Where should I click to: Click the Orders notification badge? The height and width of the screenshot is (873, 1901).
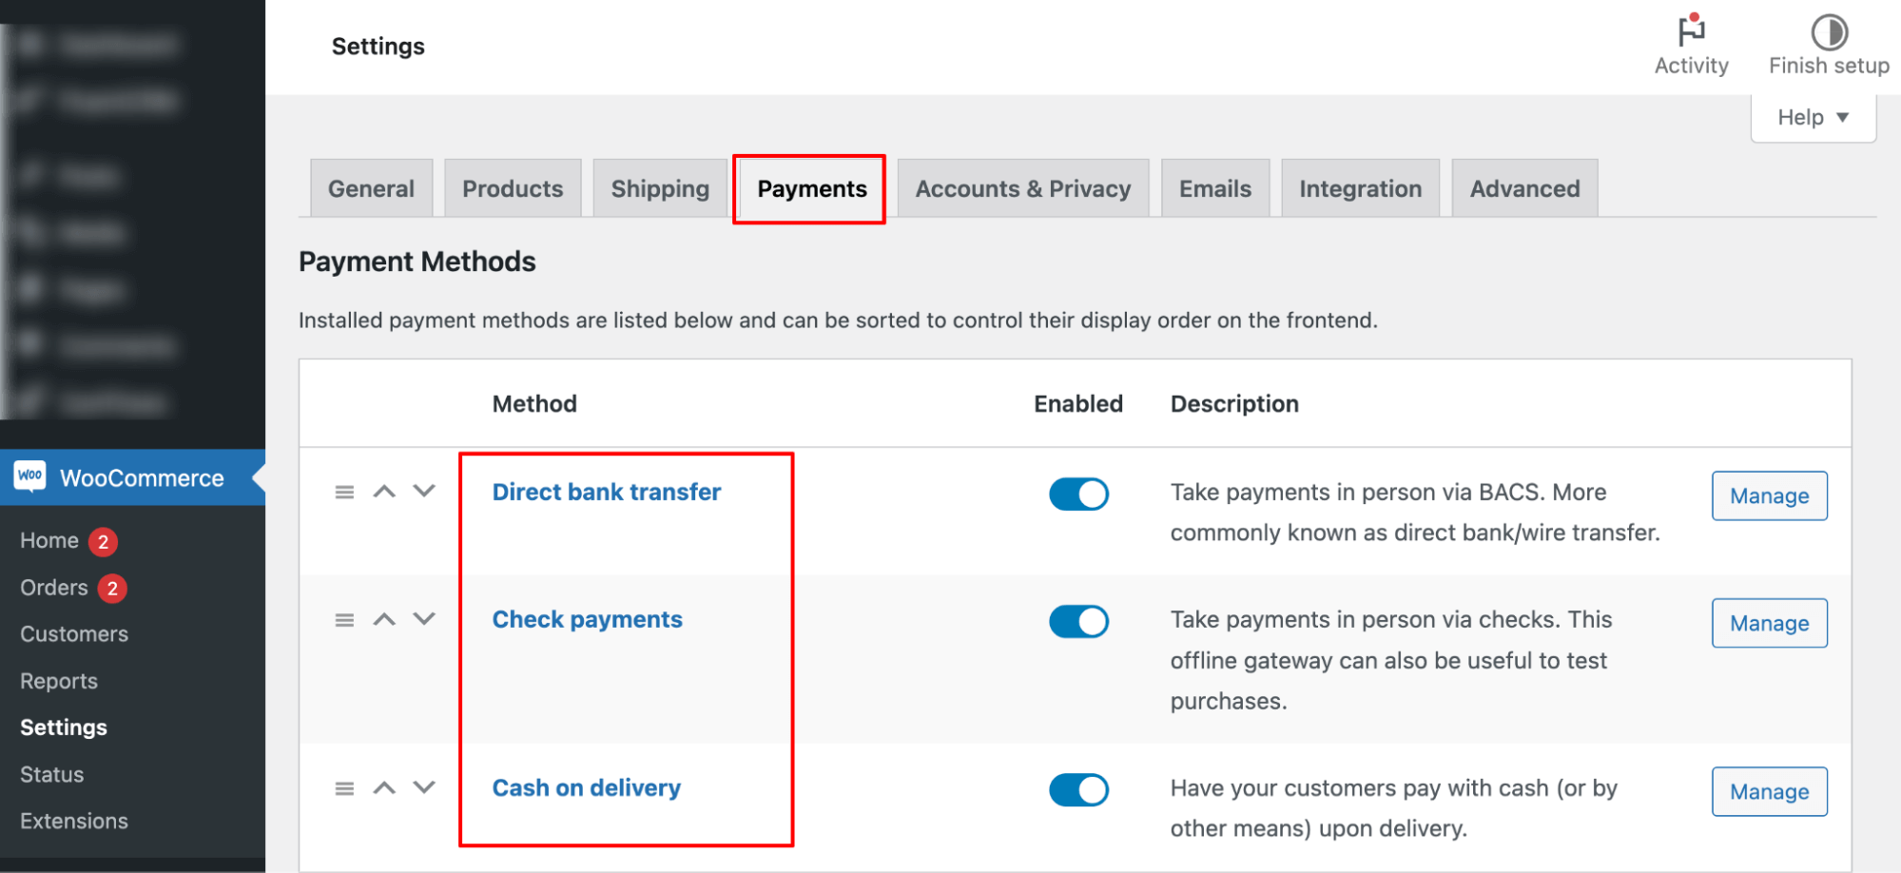click(111, 588)
